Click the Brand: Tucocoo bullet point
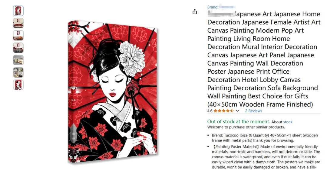 tap(265, 138)
